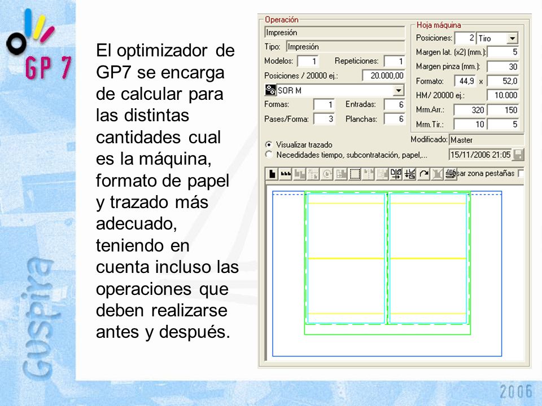Click the Pases/Forma value field
542x406 pixels.
(x=324, y=119)
